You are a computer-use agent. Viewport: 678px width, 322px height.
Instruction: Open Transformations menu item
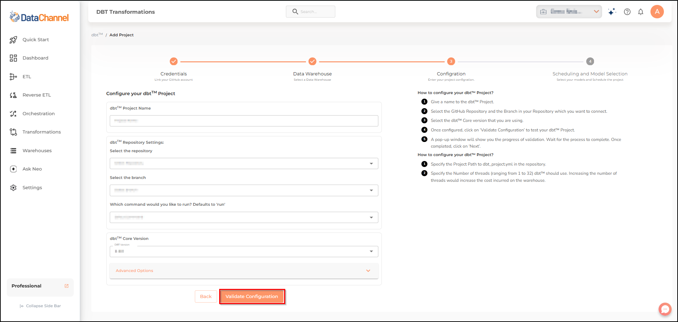tap(42, 132)
